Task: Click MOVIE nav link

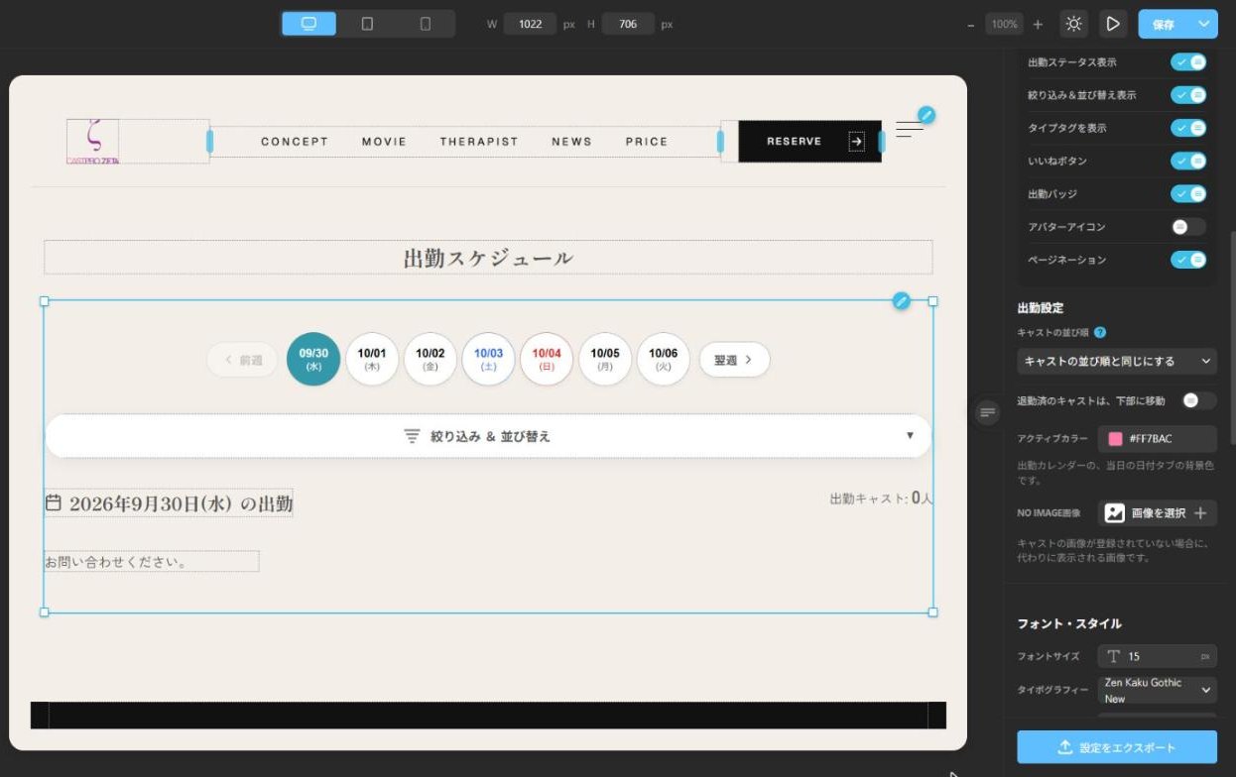Action: pyautogui.click(x=384, y=142)
